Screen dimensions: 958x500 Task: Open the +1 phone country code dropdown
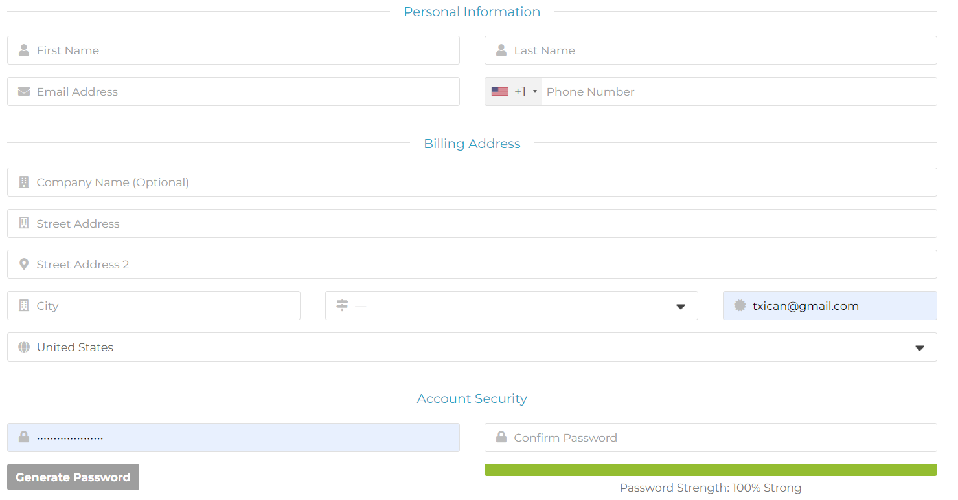click(514, 92)
